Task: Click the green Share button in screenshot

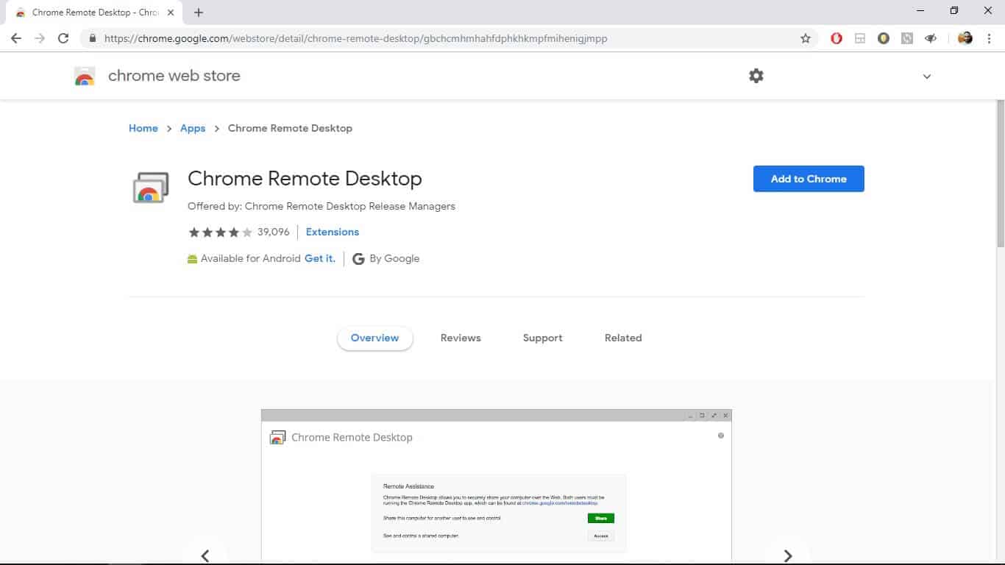Action: pos(601,518)
